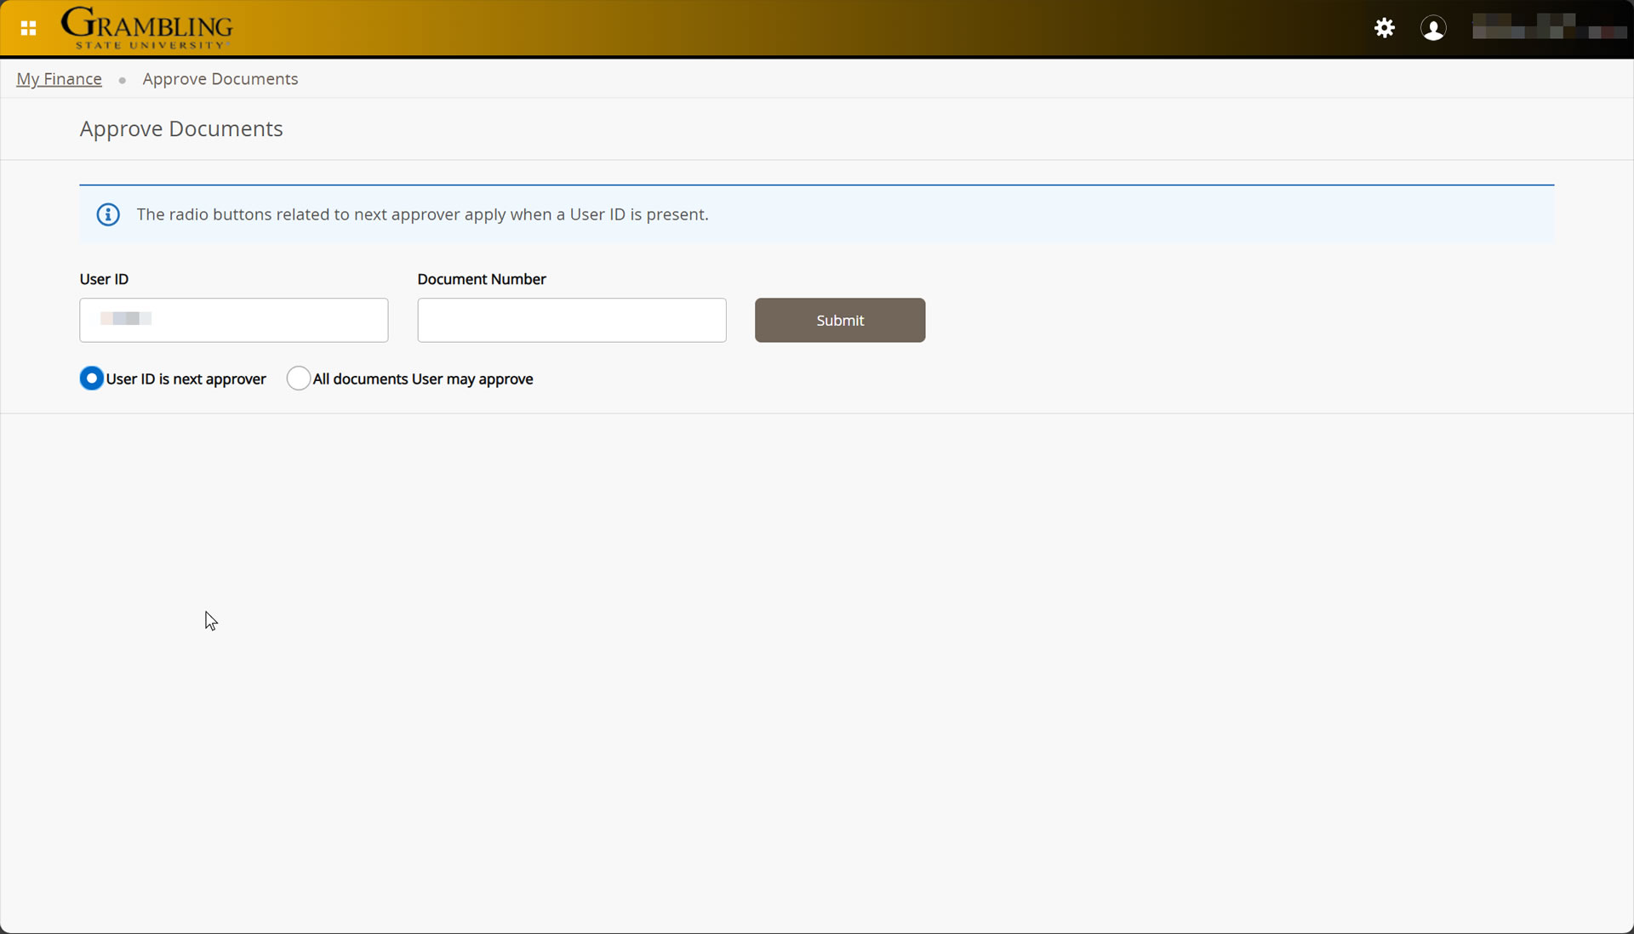Viewport: 1634px width, 934px height.
Task: Click inside the User ID input field
Action: tap(233, 320)
